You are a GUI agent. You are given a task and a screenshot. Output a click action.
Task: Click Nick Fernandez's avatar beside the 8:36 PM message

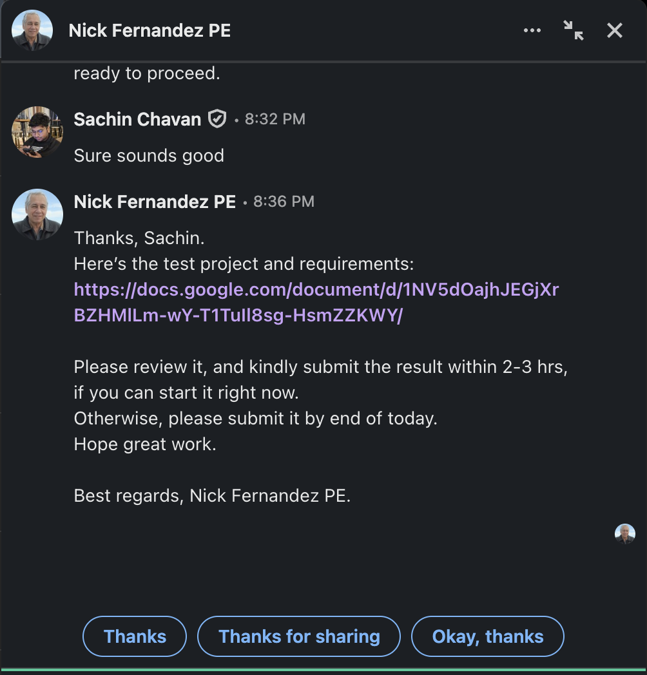tap(37, 214)
